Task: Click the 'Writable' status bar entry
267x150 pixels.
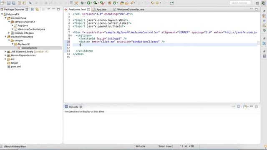Action: pos(140,146)
